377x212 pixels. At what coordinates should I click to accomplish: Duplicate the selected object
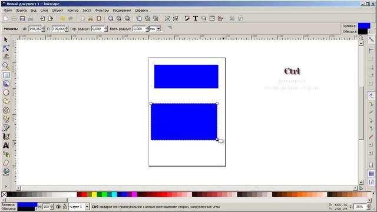(139, 18)
